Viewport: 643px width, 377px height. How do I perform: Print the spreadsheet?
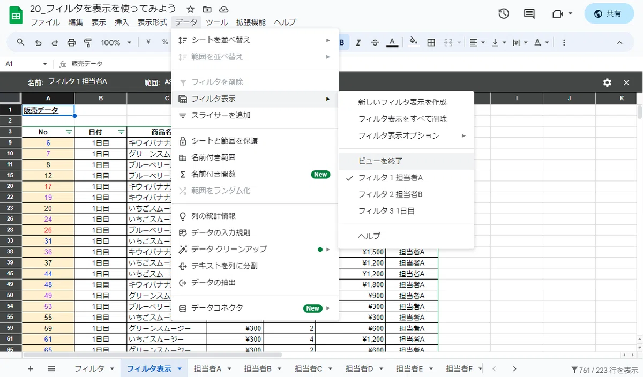click(72, 42)
